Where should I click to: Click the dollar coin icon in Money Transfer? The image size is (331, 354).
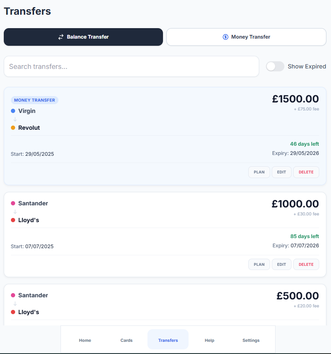(226, 37)
